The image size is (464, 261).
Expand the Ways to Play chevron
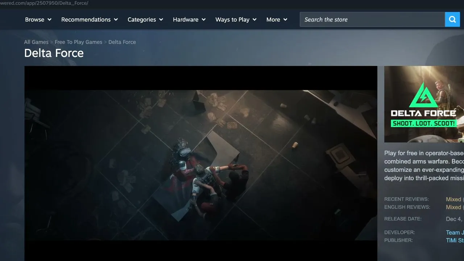(254, 20)
